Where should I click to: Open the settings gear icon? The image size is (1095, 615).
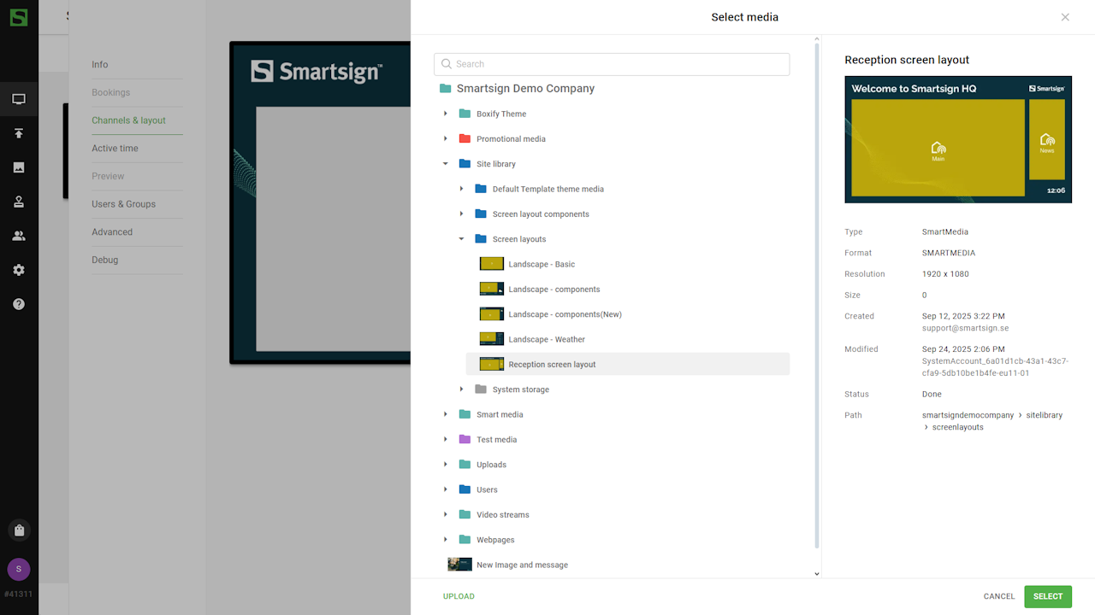point(19,270)
